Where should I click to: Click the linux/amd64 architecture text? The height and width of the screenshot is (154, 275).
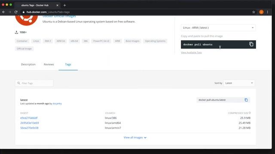coord(113,123)
